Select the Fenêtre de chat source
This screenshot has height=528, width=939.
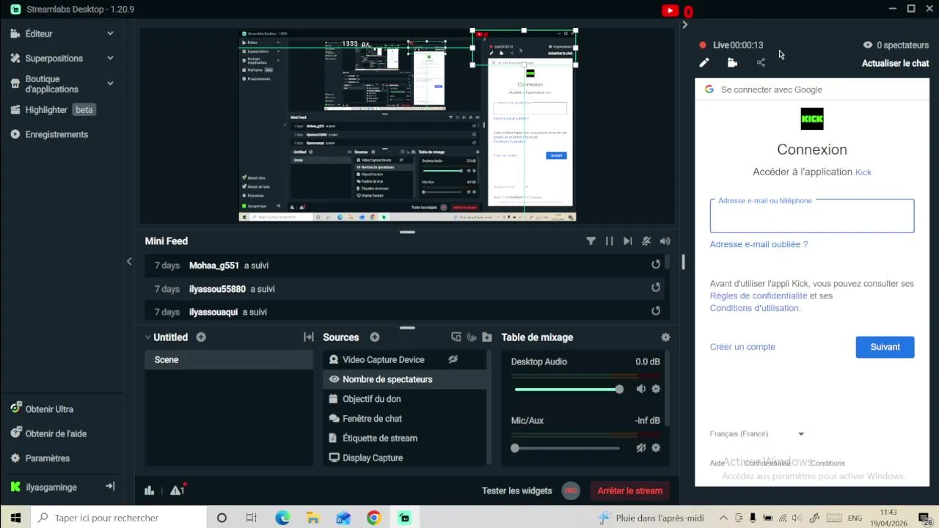[404, 419]
